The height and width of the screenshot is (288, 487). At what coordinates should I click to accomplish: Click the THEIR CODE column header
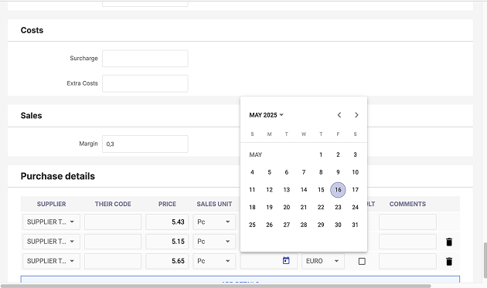[113, 204]
